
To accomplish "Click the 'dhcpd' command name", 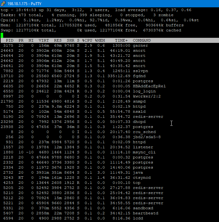I will (x=139, y=122).
